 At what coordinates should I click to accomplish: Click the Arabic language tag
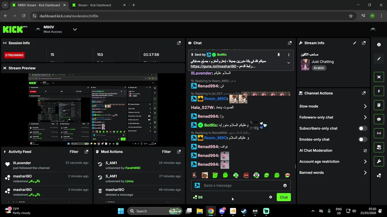click(319, 68)
